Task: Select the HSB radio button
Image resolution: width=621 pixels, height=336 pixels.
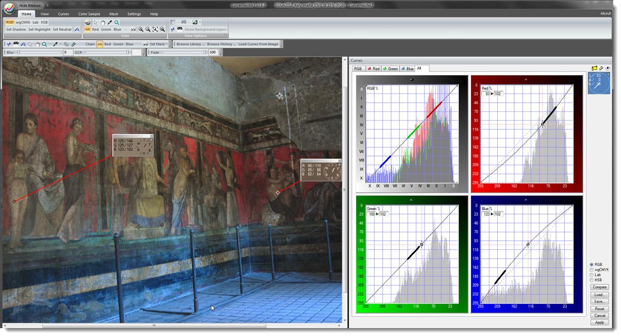Action: [591, 280]
